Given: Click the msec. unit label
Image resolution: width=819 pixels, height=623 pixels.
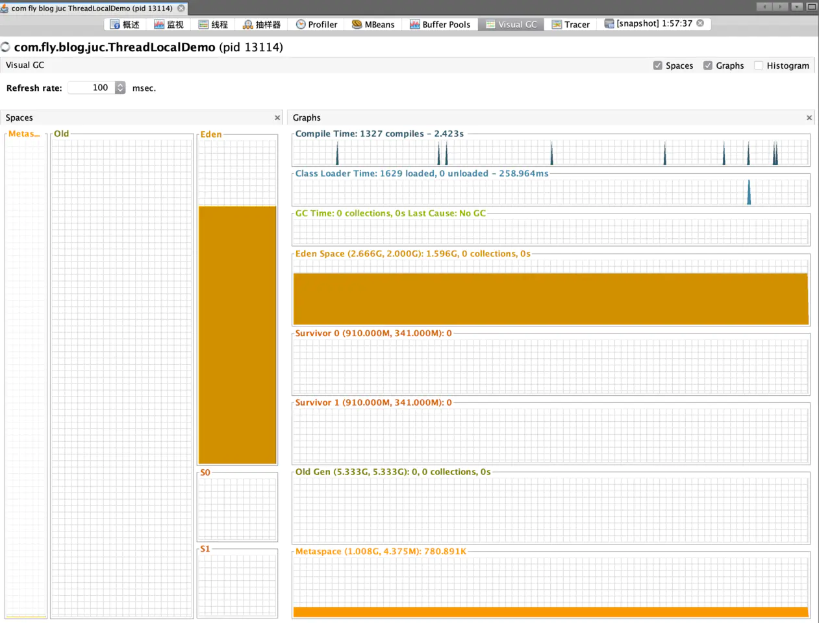Looking at the screenshot, I should click(144, 88).
